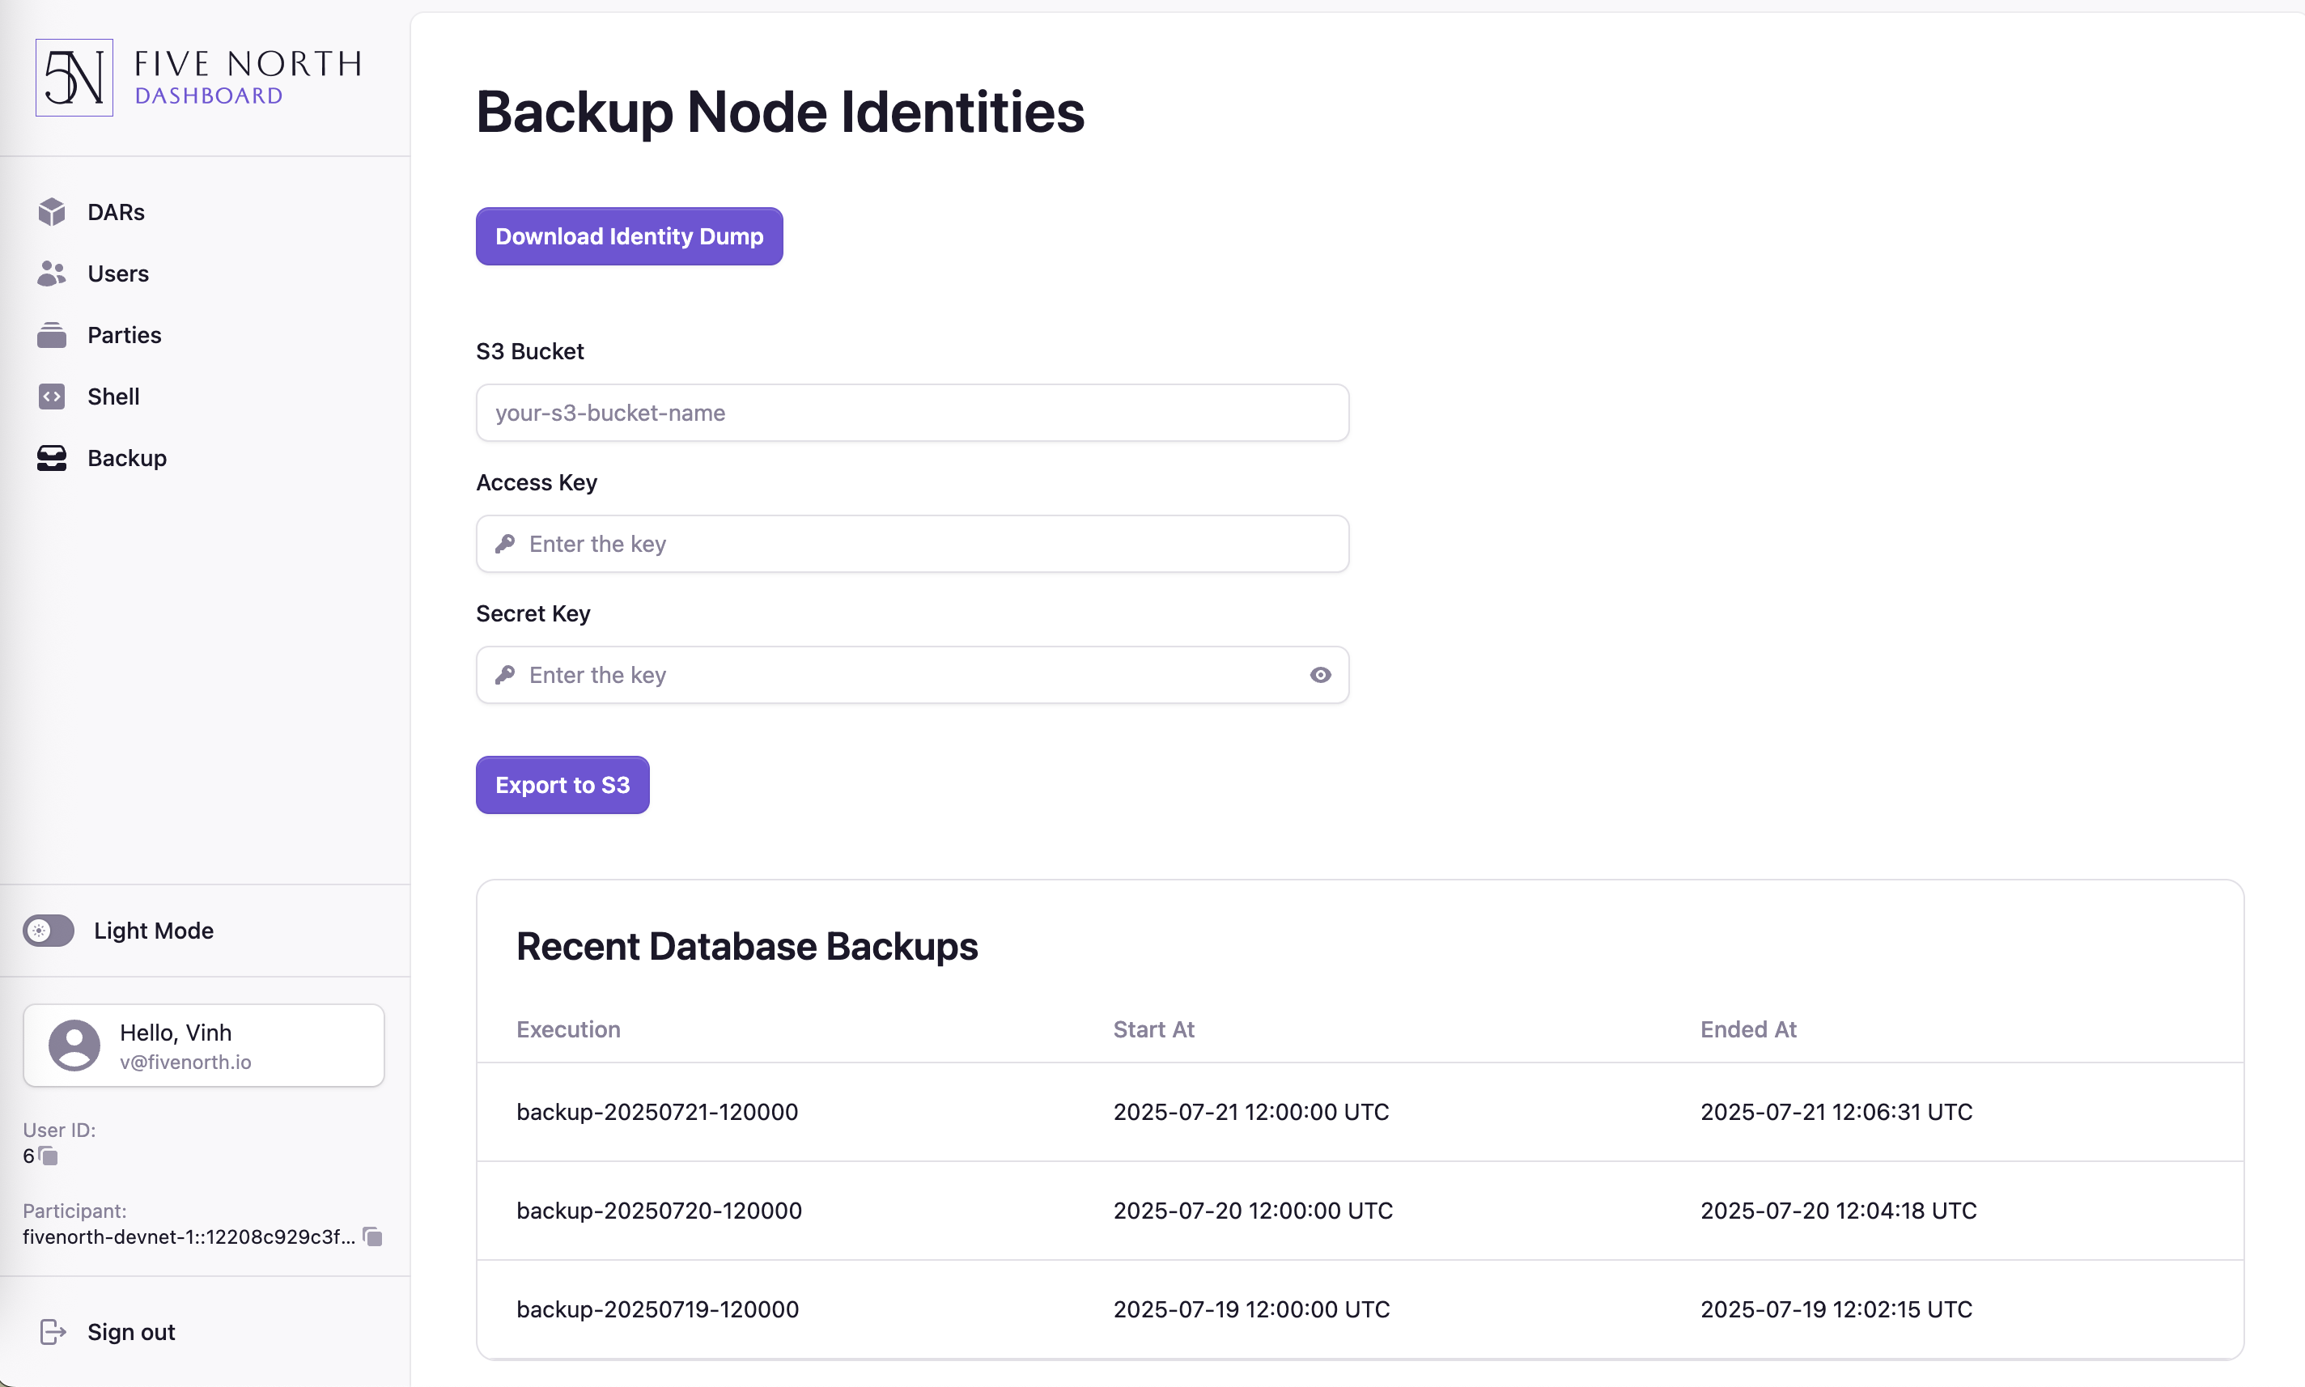Click the Export to S3 button
The width and height of the screenshot is (2305, 1387).
pyautogui.click(x=562, y=785)
